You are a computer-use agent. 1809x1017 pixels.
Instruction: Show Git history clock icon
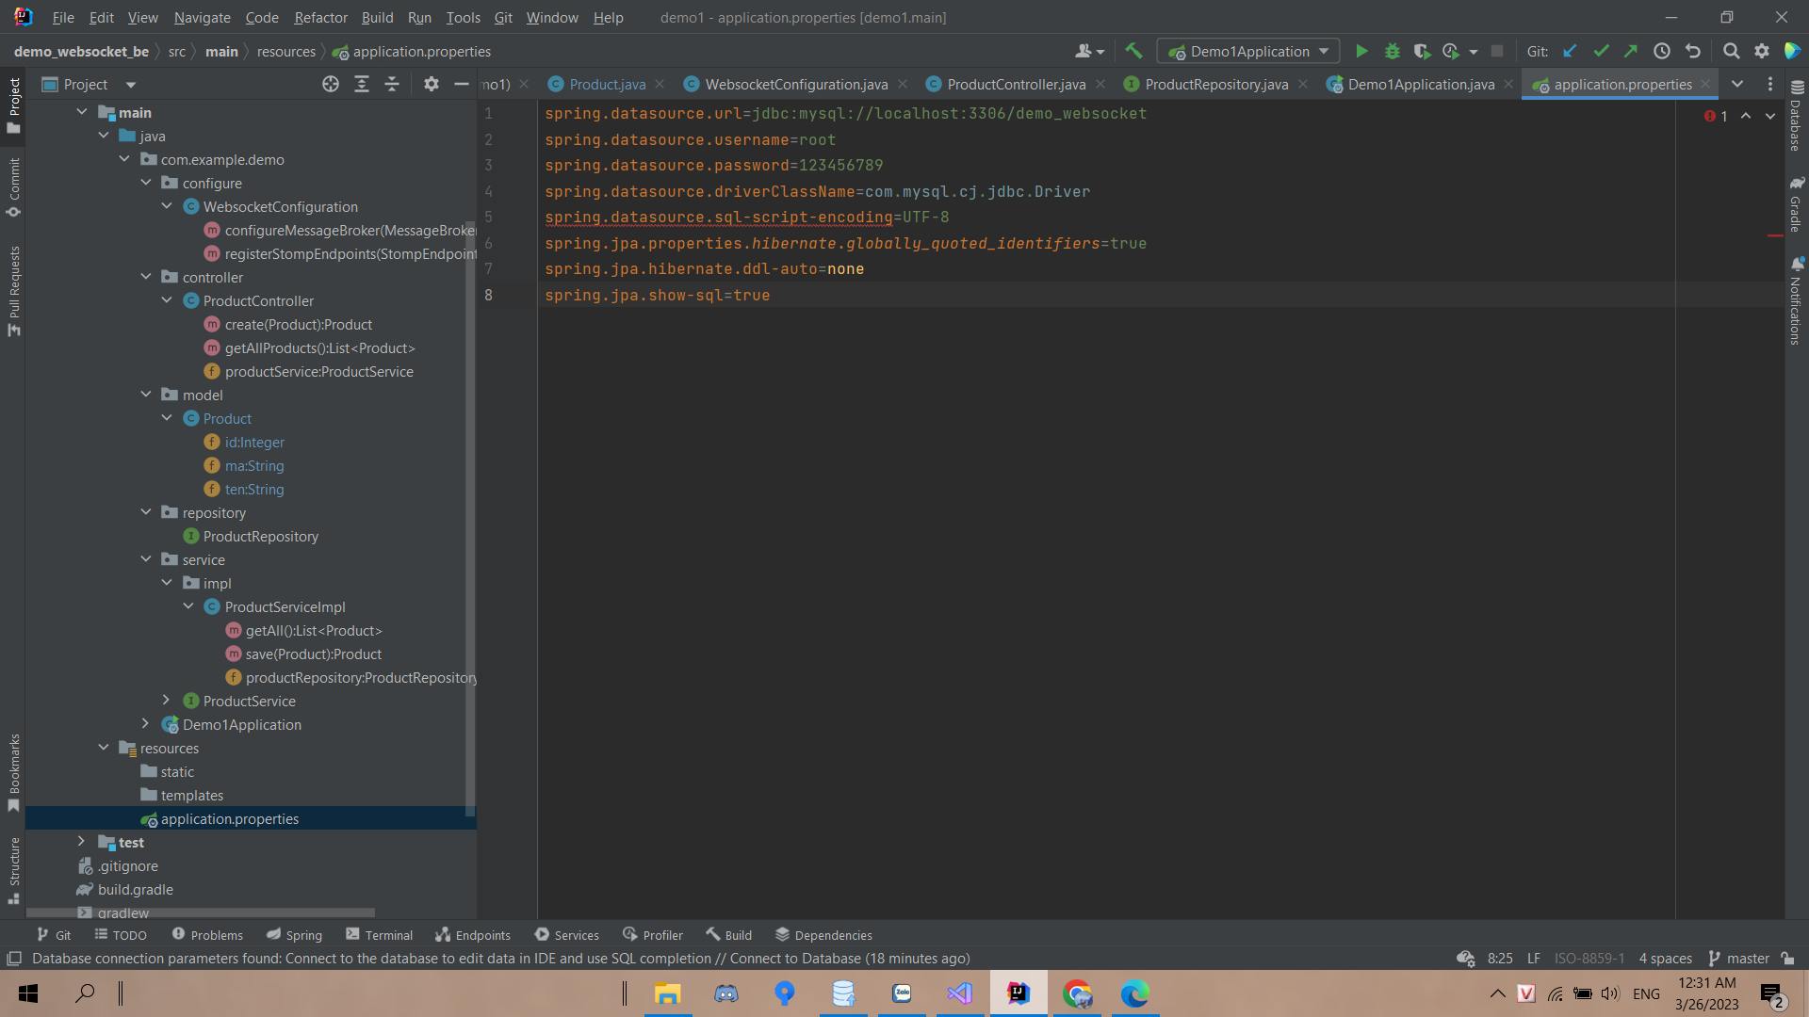tap(1662, 52)
